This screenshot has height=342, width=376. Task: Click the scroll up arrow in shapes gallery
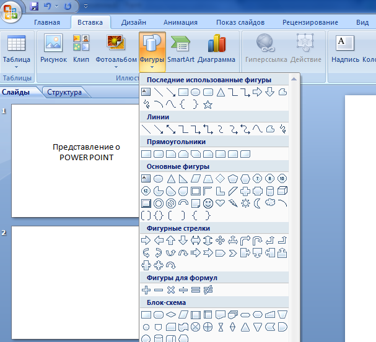(294, 79)
